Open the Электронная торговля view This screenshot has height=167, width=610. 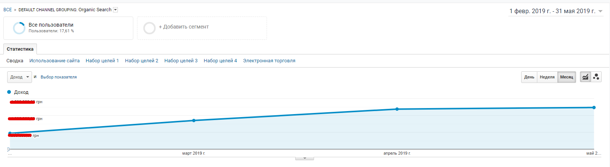[269, 61]
